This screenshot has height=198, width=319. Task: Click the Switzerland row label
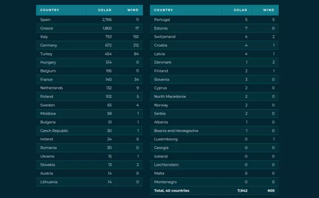[x=164, y=37]
